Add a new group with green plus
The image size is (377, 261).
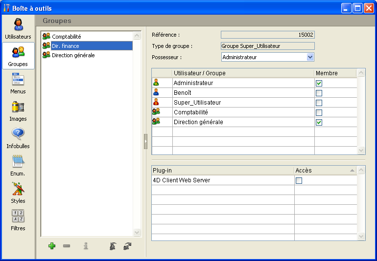pos(52,246)
